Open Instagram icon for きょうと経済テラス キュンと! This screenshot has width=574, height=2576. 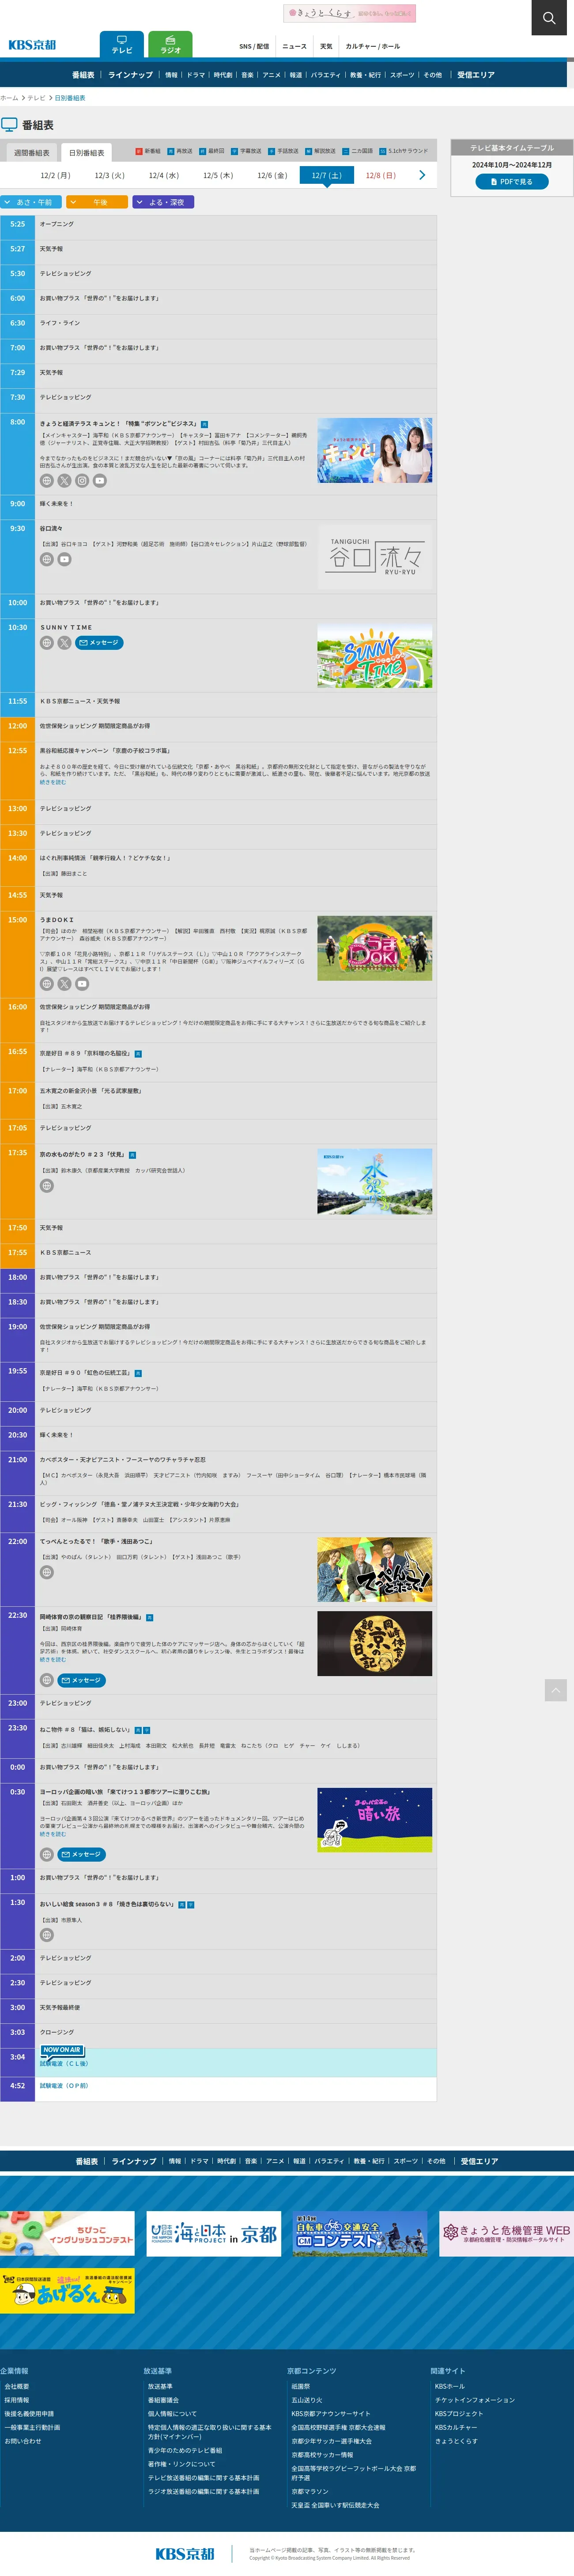click(82, 481)
